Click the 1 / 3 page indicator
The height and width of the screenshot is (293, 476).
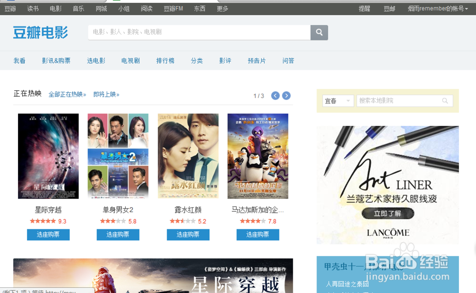[258, 96]
